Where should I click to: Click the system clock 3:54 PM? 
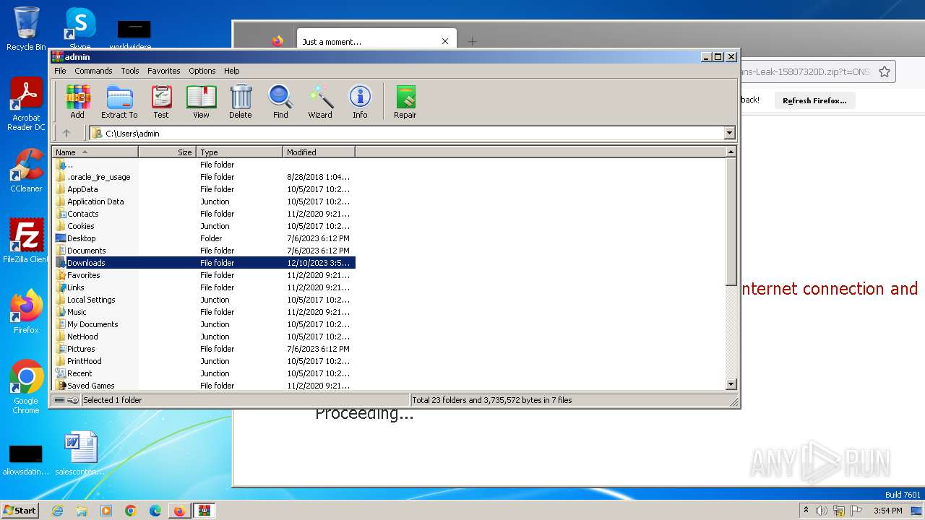point(887,511)
